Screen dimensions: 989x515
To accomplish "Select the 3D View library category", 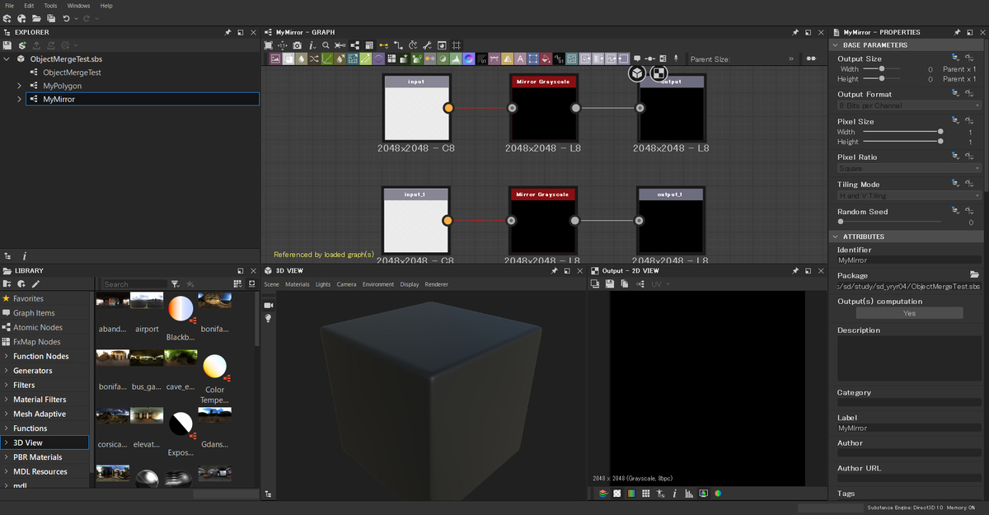I will coord(45,442).
